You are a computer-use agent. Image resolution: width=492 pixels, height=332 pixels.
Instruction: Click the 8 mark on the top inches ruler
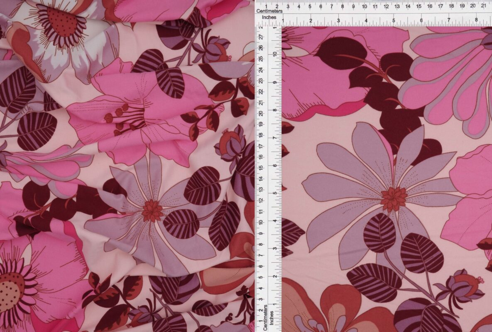point(476,20)
